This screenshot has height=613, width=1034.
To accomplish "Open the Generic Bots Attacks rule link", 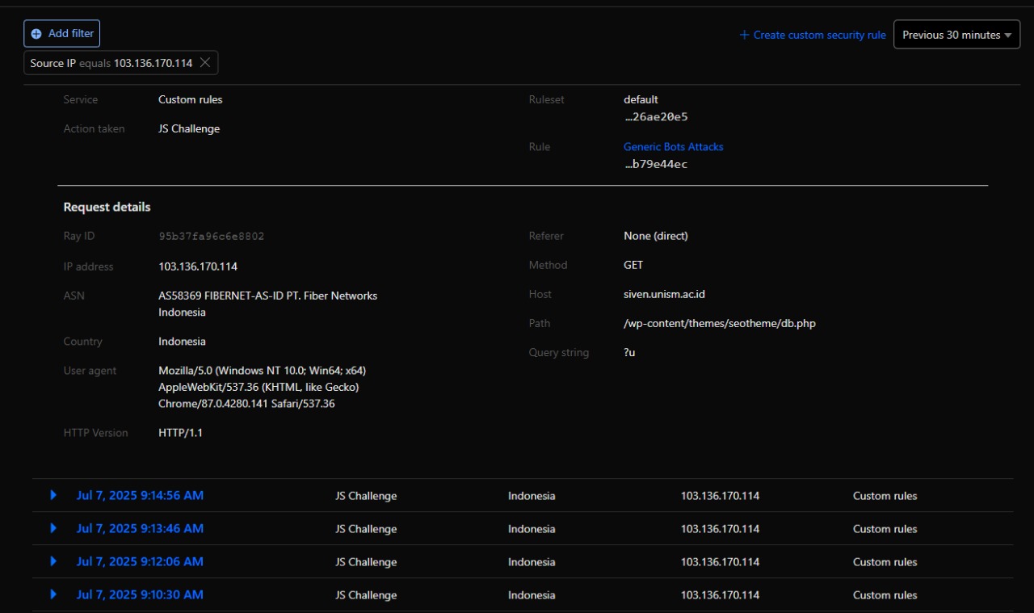I will [x=673, y=147].
